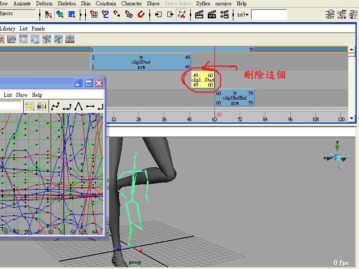This screenshot has width=359, height=269.
Task: Toggle first sidebar layout icon at top right
Action: coord(330,15)
